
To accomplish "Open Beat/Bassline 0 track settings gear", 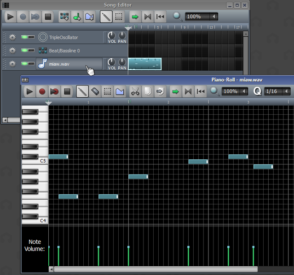I will pyautogui.click(x=12, y=51).
